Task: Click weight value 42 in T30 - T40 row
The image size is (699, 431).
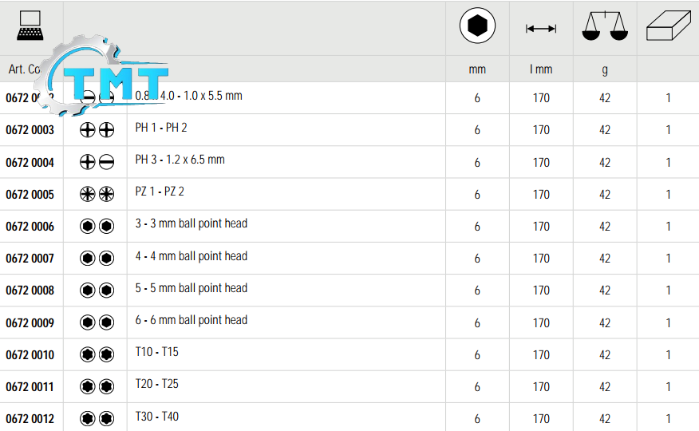Action: [x=605, y=419]
